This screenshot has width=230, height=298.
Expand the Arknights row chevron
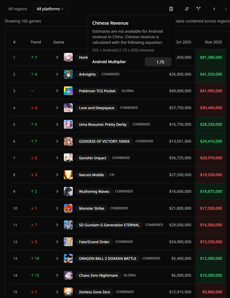pyautogui.click(x=57, y=74)
